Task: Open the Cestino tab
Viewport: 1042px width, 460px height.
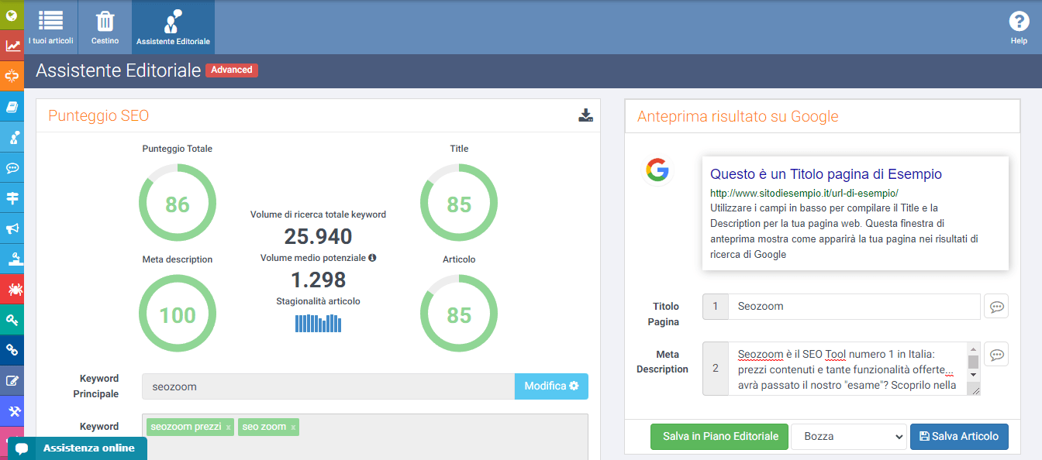Action: 105,27
